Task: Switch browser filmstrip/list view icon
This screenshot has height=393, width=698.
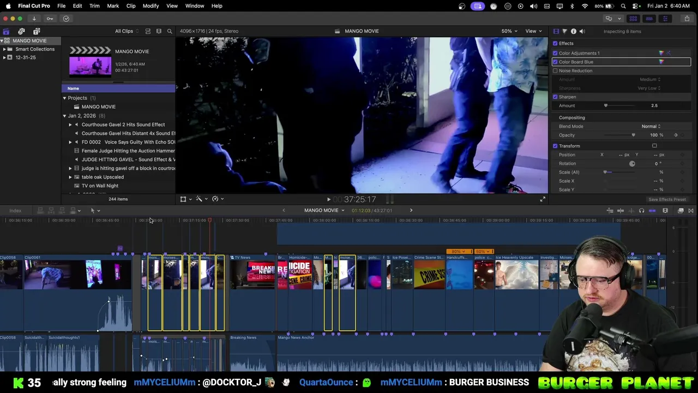Action: (x=159, y=31)
